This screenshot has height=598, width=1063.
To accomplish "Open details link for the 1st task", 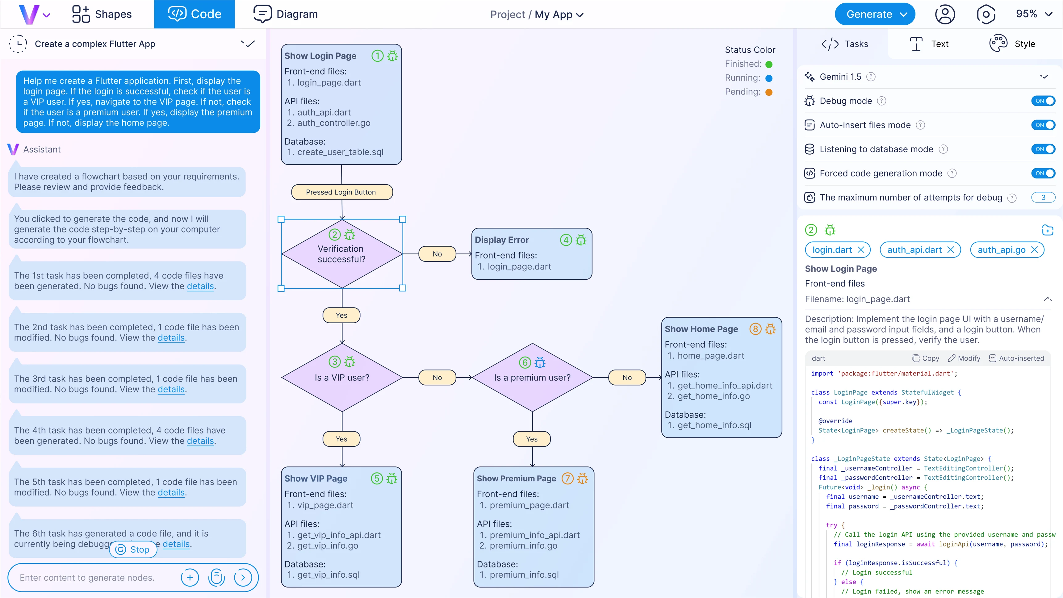I will (200, 286).
